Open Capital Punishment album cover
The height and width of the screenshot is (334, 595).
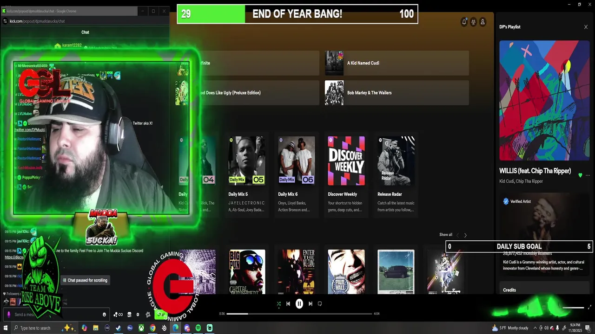[x=247, y=272]
